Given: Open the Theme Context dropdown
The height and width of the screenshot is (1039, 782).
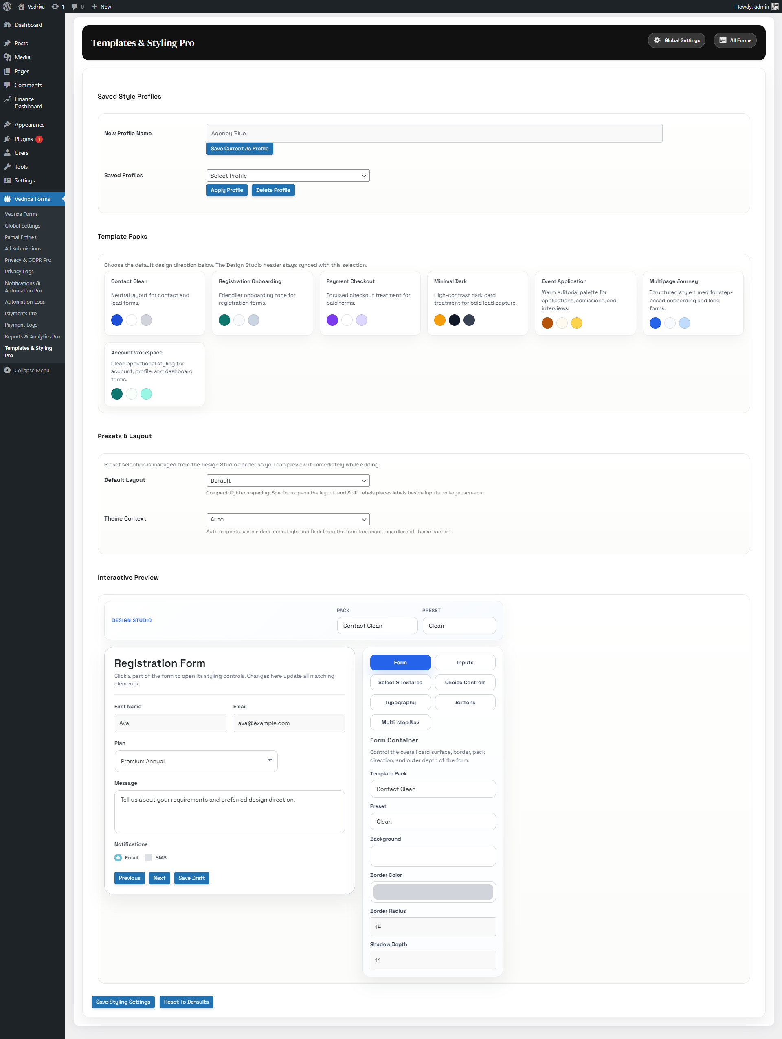Looking at the screenshot, I should (288, 519).
